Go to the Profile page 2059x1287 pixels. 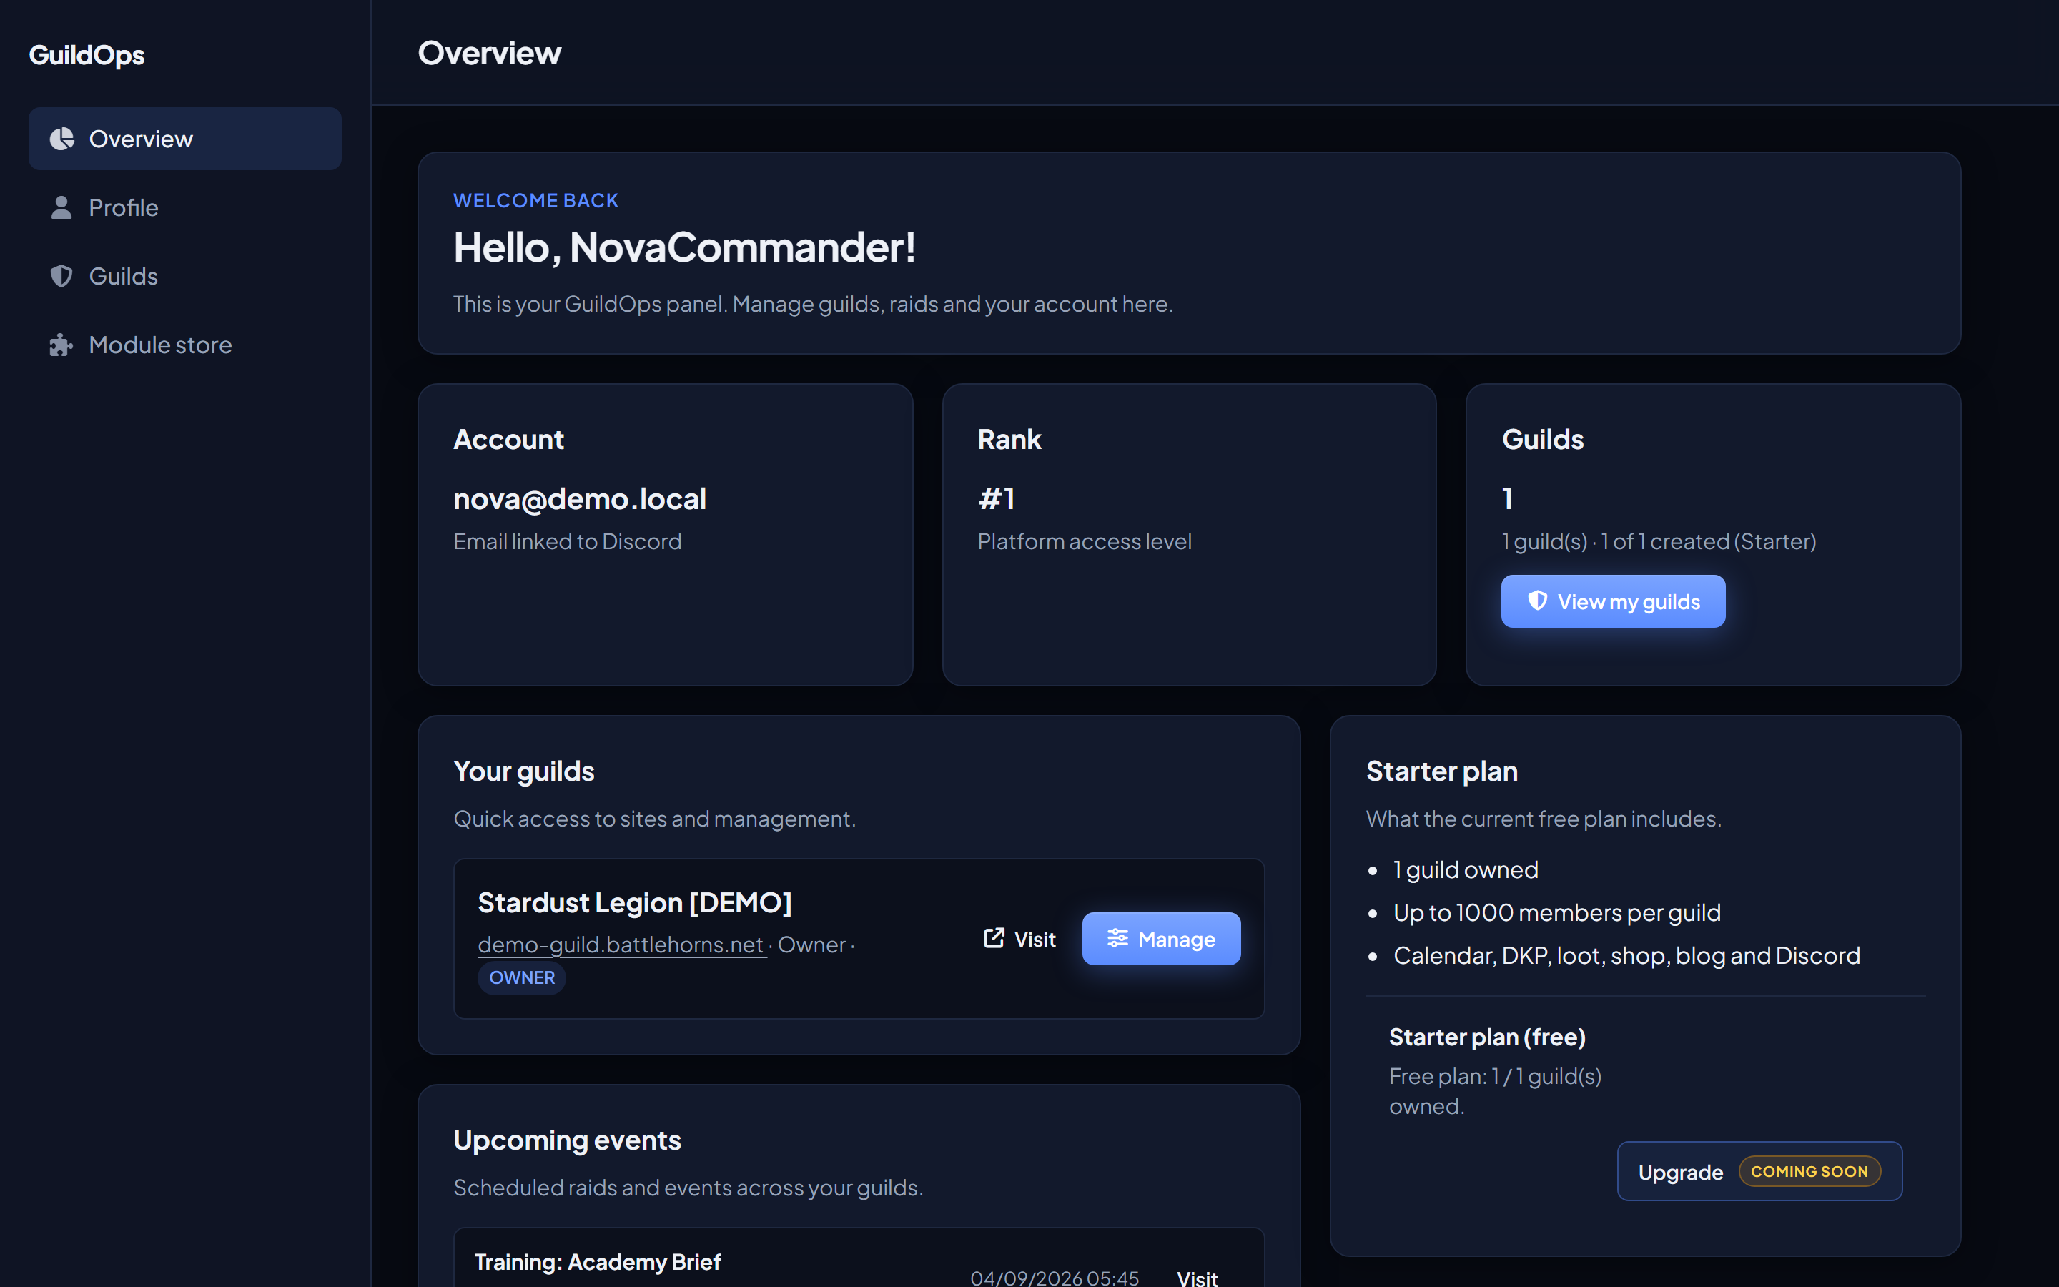click(x=184, y=207)
